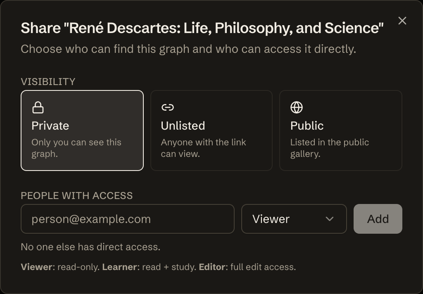
Task: Click the 'No one else has direct access.' text
Action: pos(90,247)
